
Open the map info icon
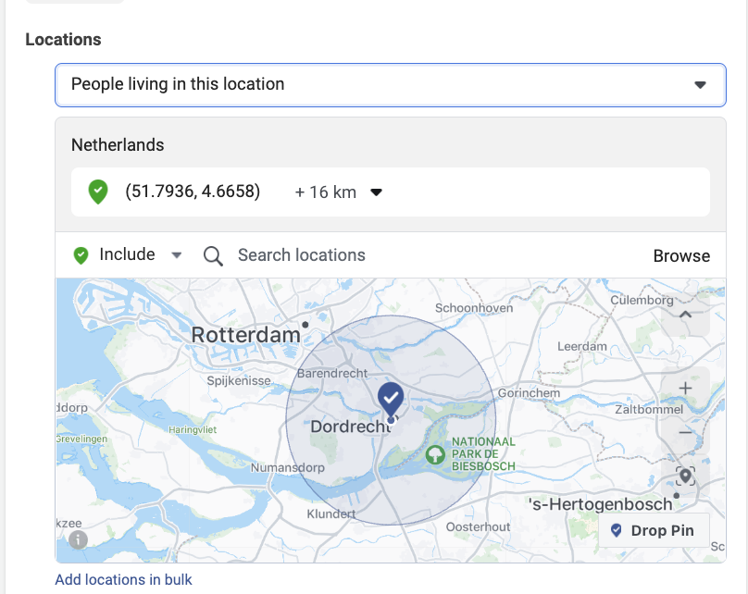click(x=79, y=539)
